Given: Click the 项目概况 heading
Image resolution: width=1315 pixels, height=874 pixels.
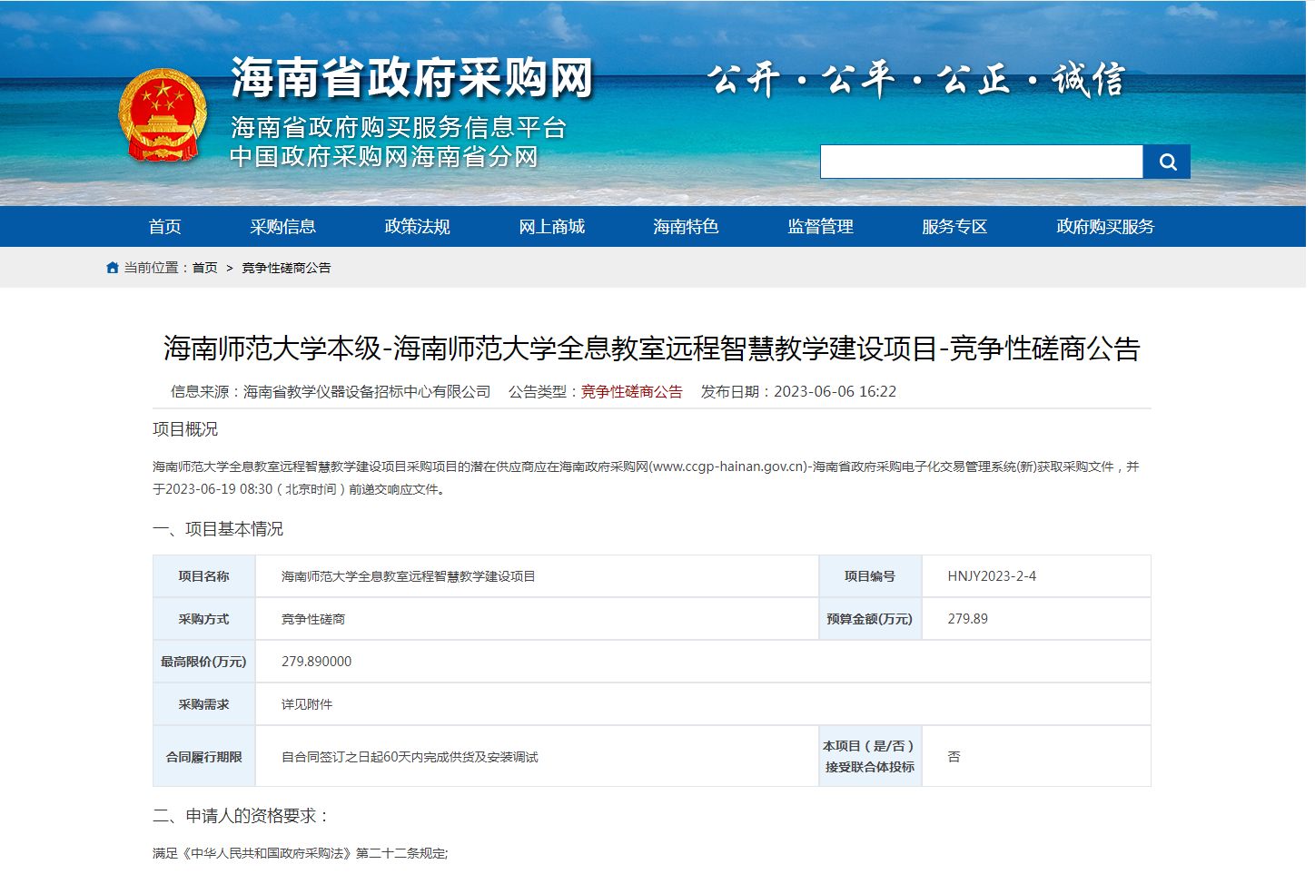Looking at the screenshot, I should click(185, 429).
